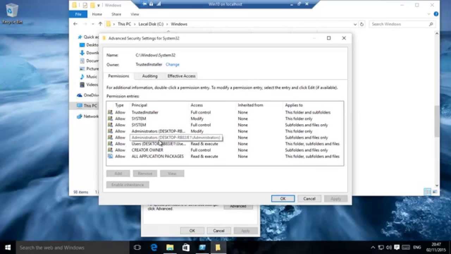Switch to the Permissions tab
Screen dimensions: 451x254
[x=118, y=76]
